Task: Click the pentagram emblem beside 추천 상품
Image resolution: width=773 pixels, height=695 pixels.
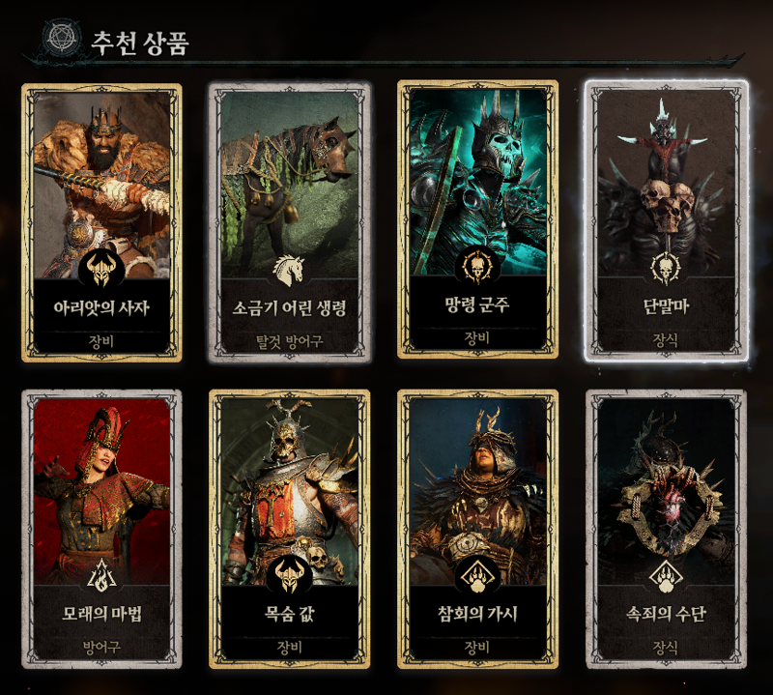Action: pyautogui.click(x=62, y=38)
